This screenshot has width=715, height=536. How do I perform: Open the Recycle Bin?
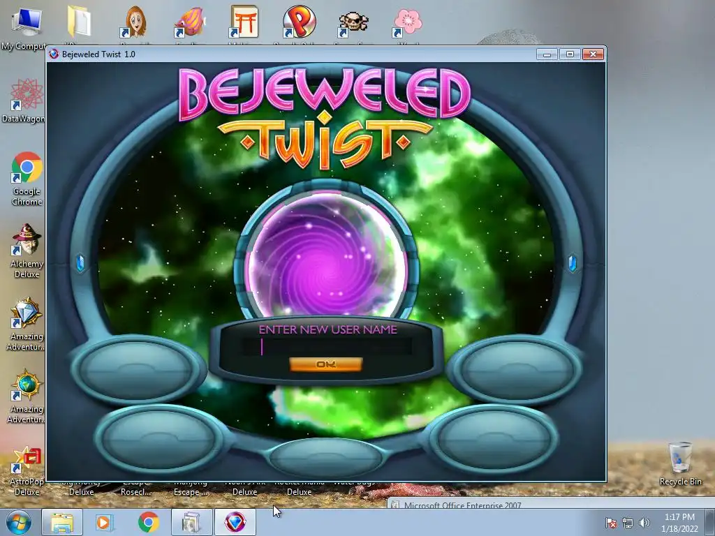pos(680,463)
